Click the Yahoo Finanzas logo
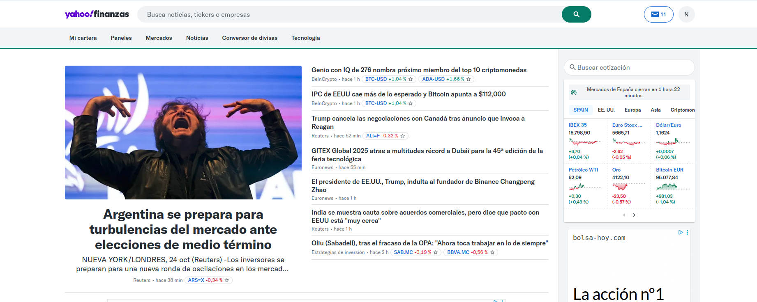Screen dimensions: 757x302 tap(97, 14)
